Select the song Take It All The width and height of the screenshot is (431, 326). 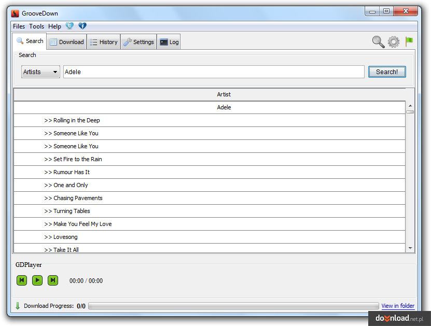pyautogui.click(x=210, y=248)
